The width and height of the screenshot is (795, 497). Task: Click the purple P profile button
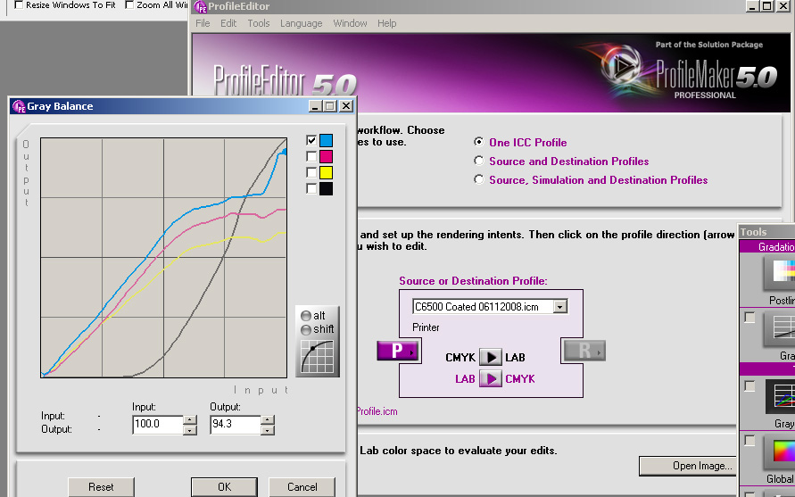click(x=398, y=351)
